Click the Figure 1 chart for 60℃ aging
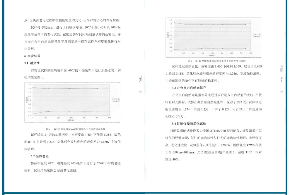Screen dimensions: 290x195 pos(72,102)
